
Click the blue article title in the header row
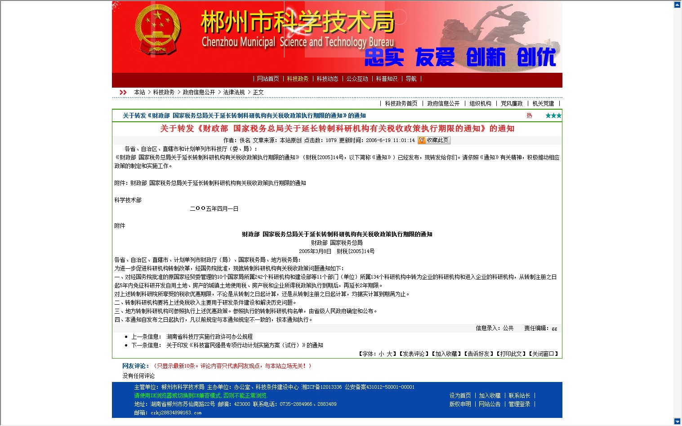click(x=244, y=115)
